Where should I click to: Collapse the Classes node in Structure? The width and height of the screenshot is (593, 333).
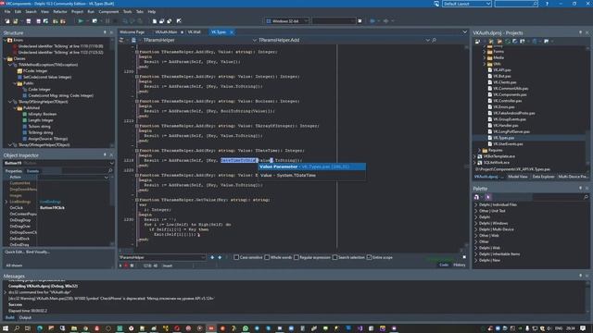[x=5, y=58]
